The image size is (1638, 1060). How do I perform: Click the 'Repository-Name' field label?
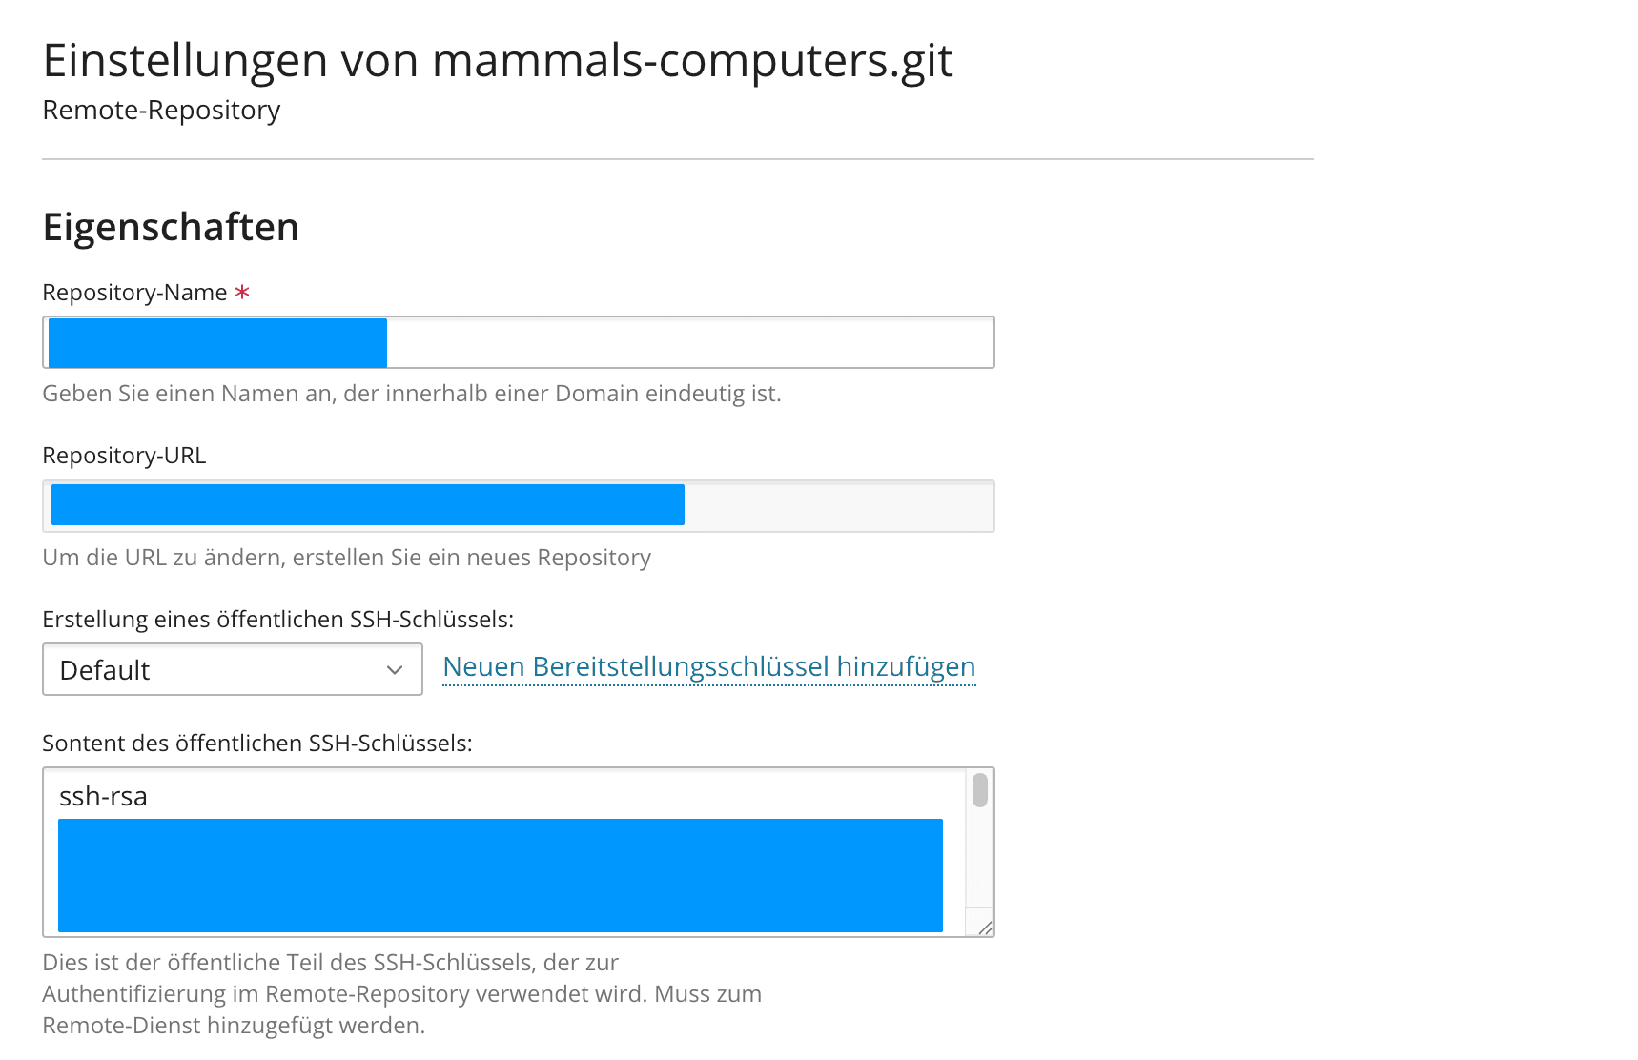click(x=134, y=293)
